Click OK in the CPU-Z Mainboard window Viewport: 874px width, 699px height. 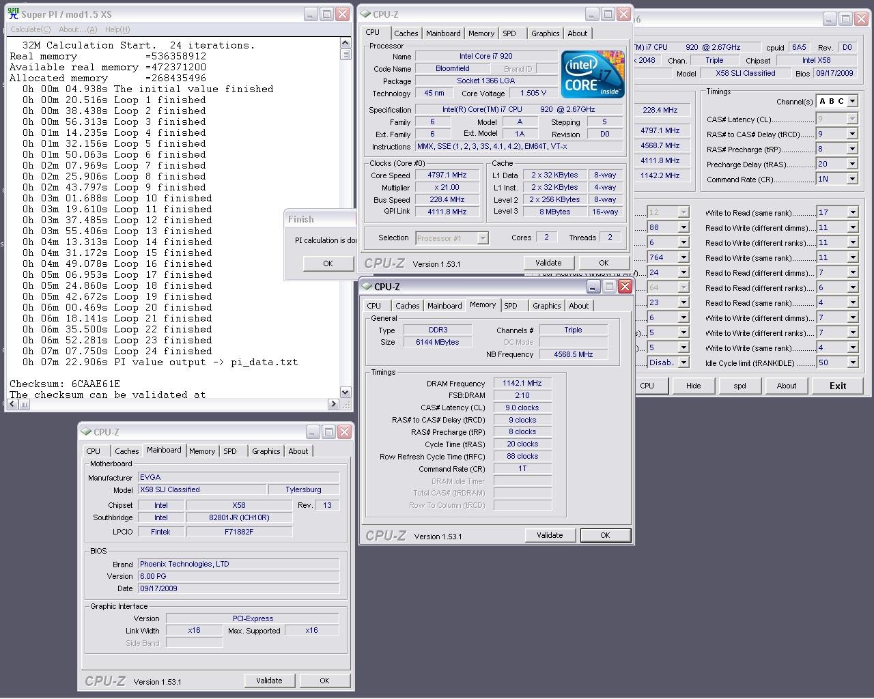[x=324, y=681]
